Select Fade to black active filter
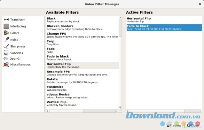 click(x=137, y=26)
